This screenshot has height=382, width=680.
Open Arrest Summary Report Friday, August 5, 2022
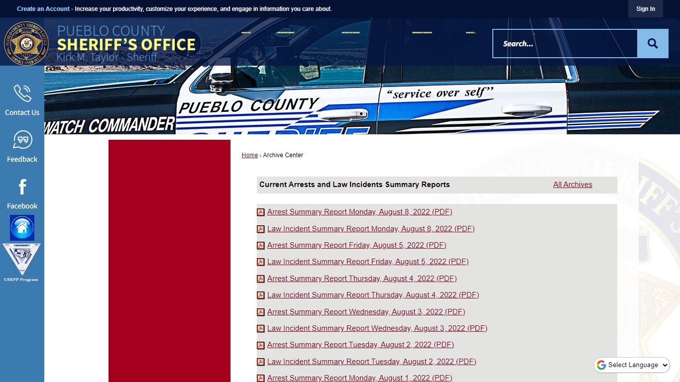click(x=356, y=245)
